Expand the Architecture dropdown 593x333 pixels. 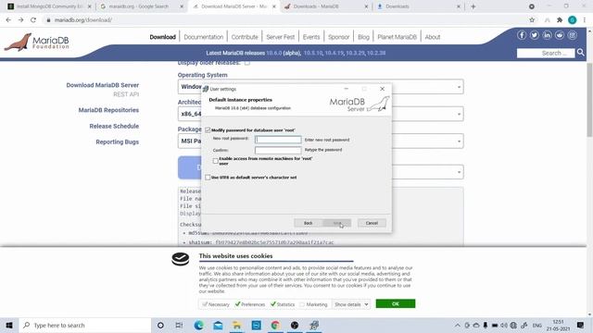(459, 114)
